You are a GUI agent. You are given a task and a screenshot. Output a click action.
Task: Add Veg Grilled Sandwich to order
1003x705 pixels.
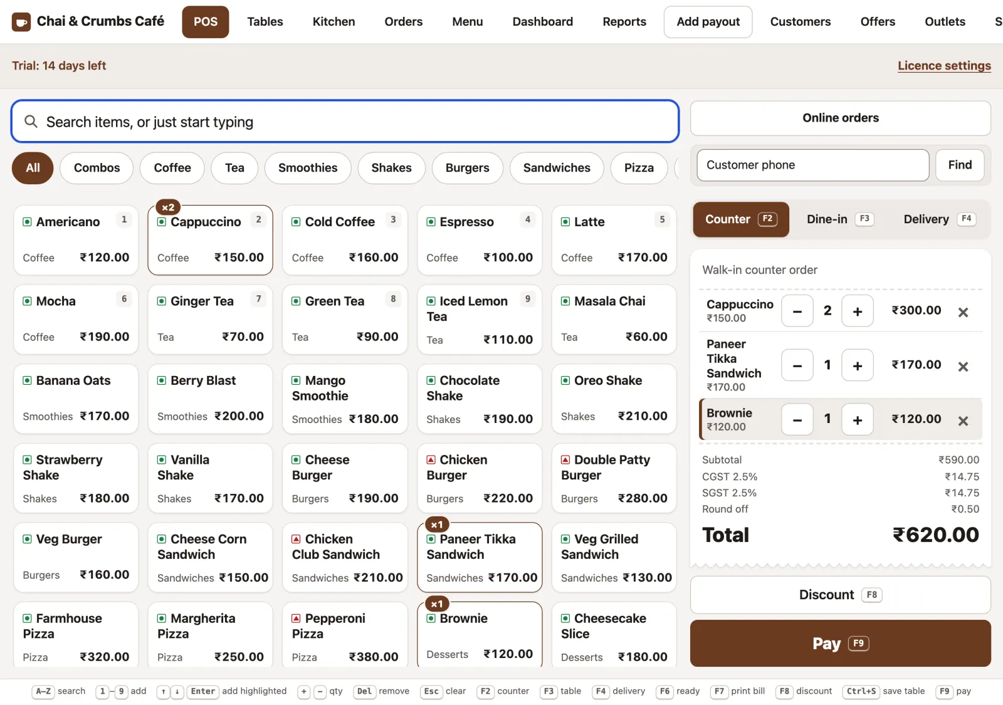(614, 558)
